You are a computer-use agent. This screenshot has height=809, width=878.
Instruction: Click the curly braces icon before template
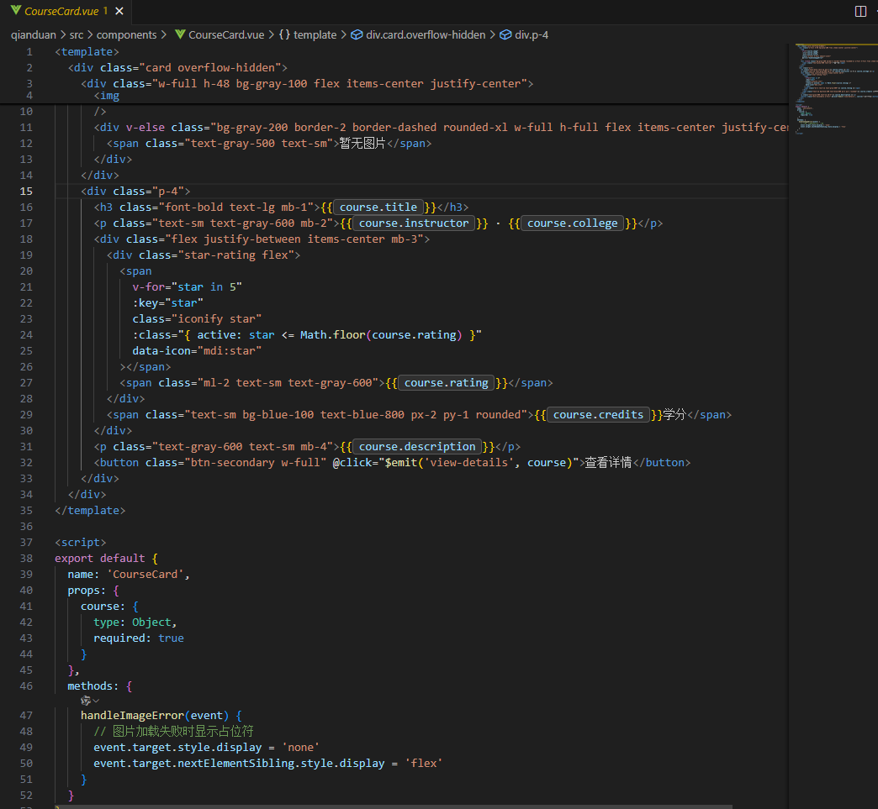click(284, 34)
